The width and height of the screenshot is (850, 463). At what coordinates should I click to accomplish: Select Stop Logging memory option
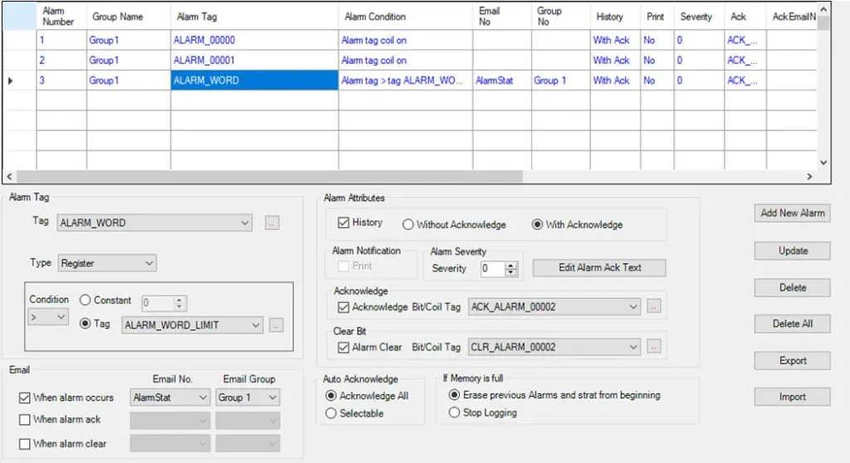pyautogui.click(x=454, y=412)
